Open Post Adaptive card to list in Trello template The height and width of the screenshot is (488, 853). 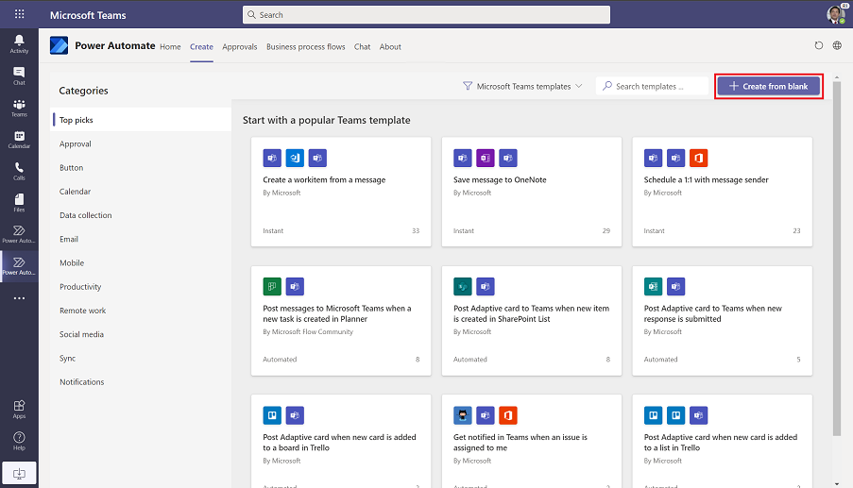722,441
